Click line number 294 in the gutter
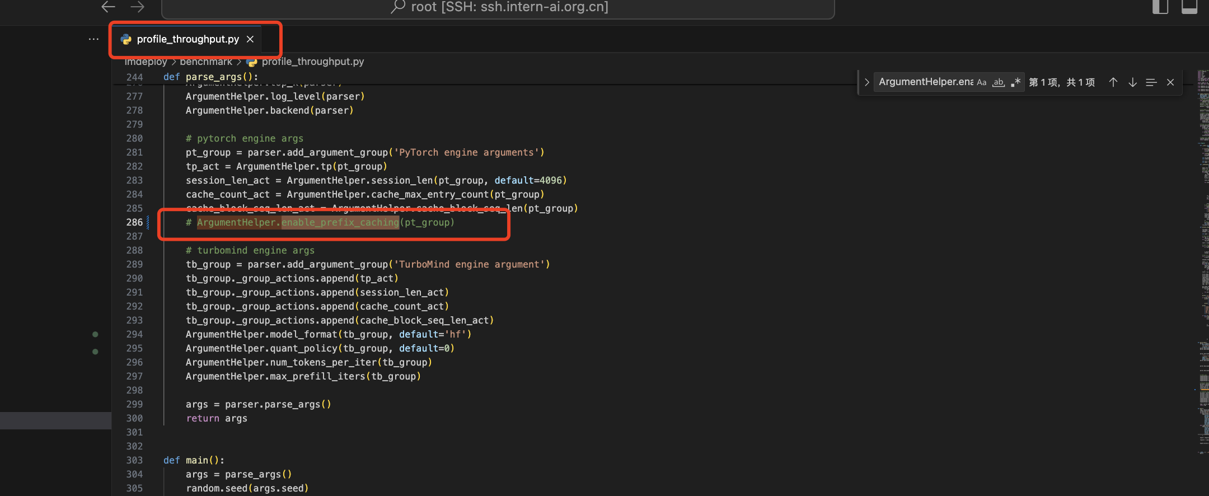Viewport: 1209px width, 496px height. (x=134, y=334)
